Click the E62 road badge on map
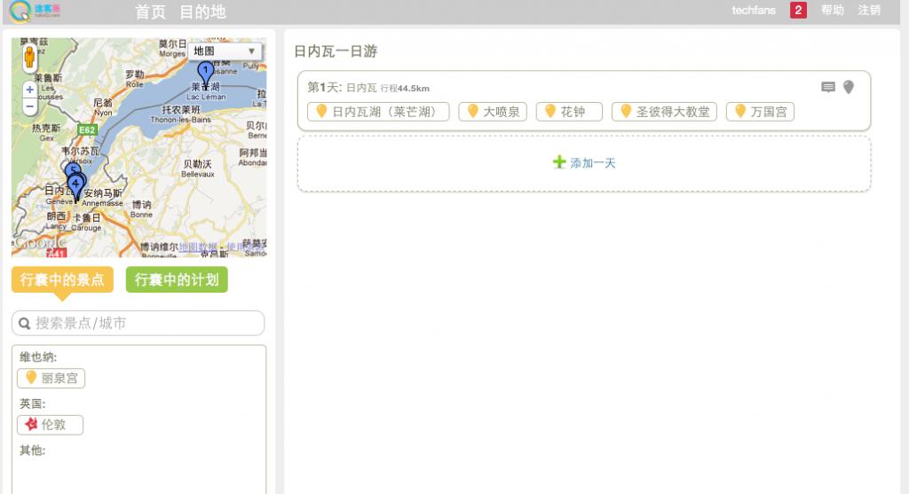The image size is (909, 494). (86, 129)
